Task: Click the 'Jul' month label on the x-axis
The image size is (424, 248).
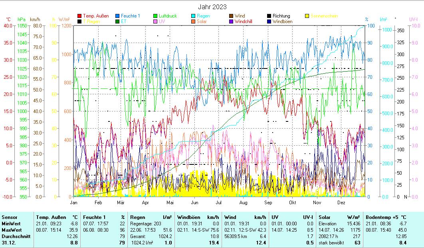Action: (219, 203)
